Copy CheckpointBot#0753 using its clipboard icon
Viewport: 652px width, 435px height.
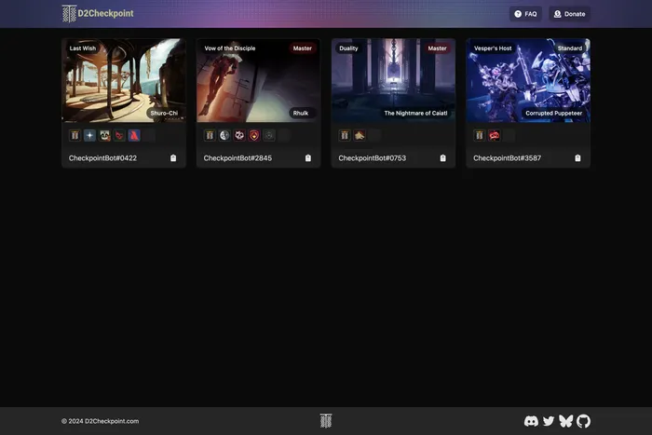pyautogui.click(x=442, y=158)
